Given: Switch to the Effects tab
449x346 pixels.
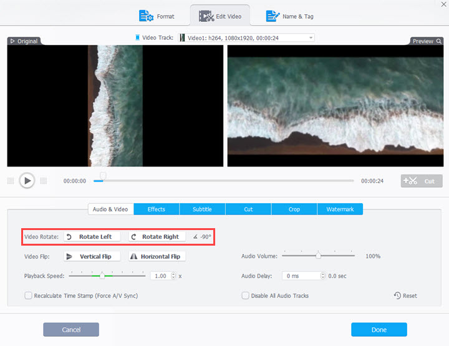Looking at the screenshot, I should tap(156, 209).
